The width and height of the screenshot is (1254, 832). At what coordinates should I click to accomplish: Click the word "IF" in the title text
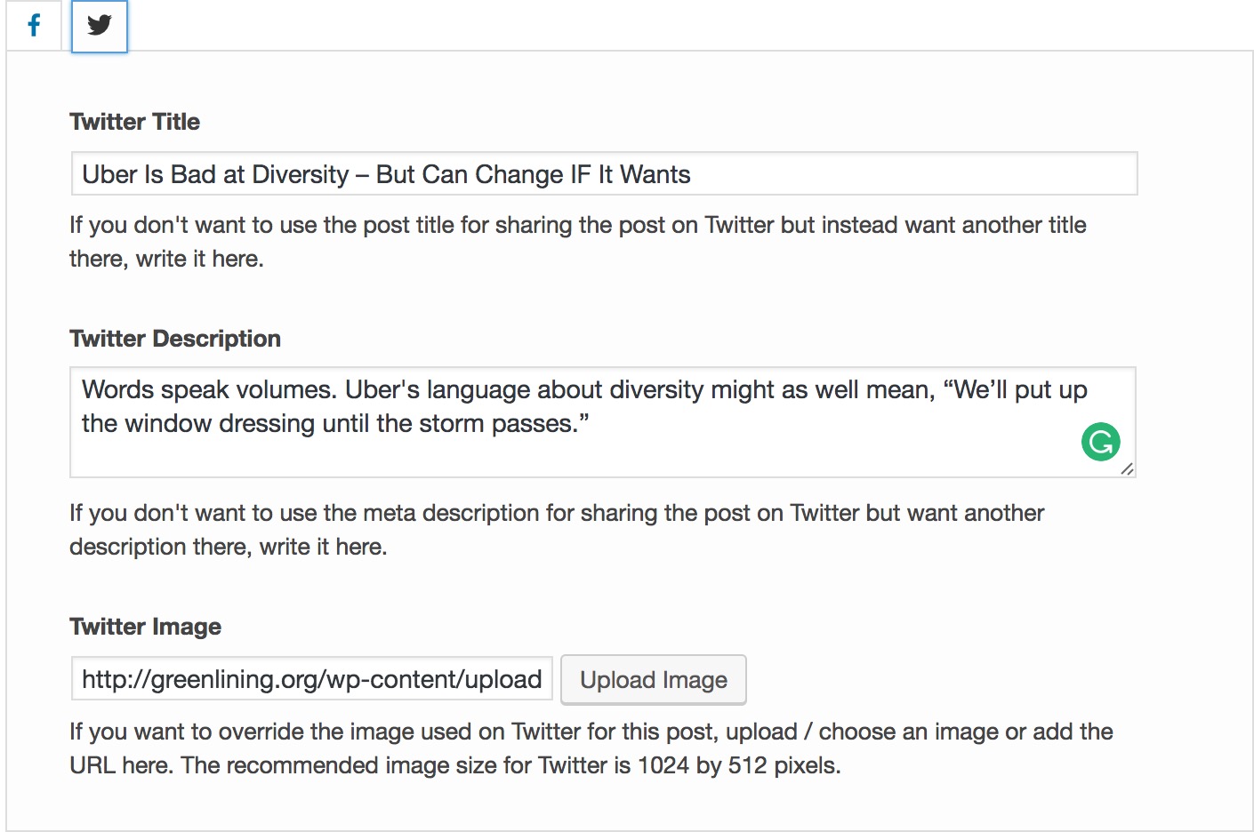pos(580,174)
